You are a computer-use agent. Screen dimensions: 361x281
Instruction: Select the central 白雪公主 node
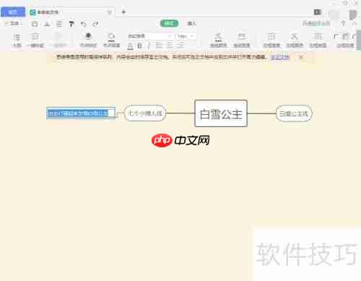point(221,113)
